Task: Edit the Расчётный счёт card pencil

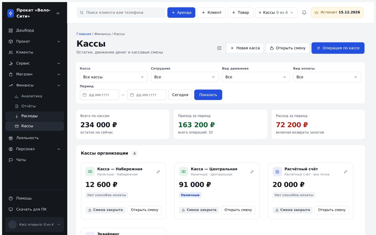Action: pos(346,172)
